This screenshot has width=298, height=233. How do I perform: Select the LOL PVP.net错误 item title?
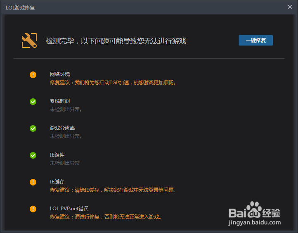[x=69, y=209]
